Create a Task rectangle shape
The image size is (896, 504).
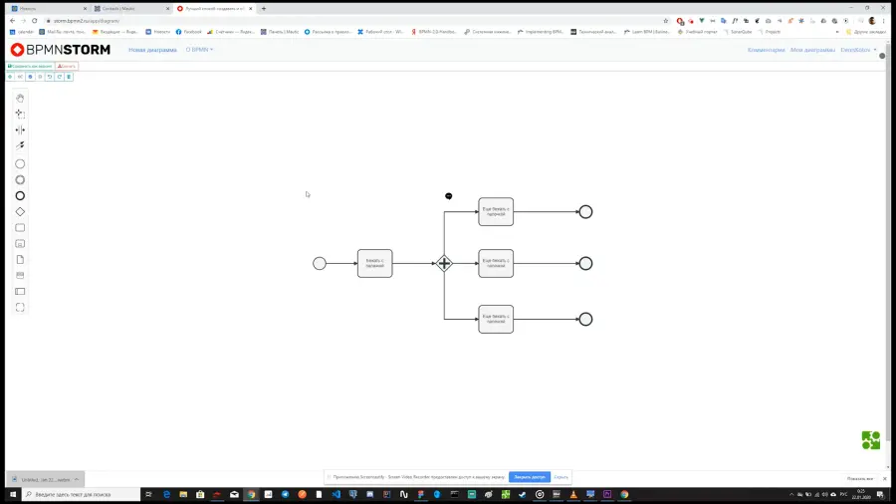click(x=20, y=228)
